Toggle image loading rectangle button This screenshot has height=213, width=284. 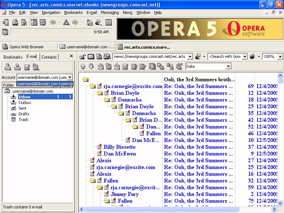pos(91,57)
